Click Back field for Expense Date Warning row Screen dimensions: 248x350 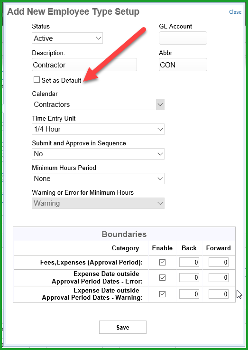189,294
